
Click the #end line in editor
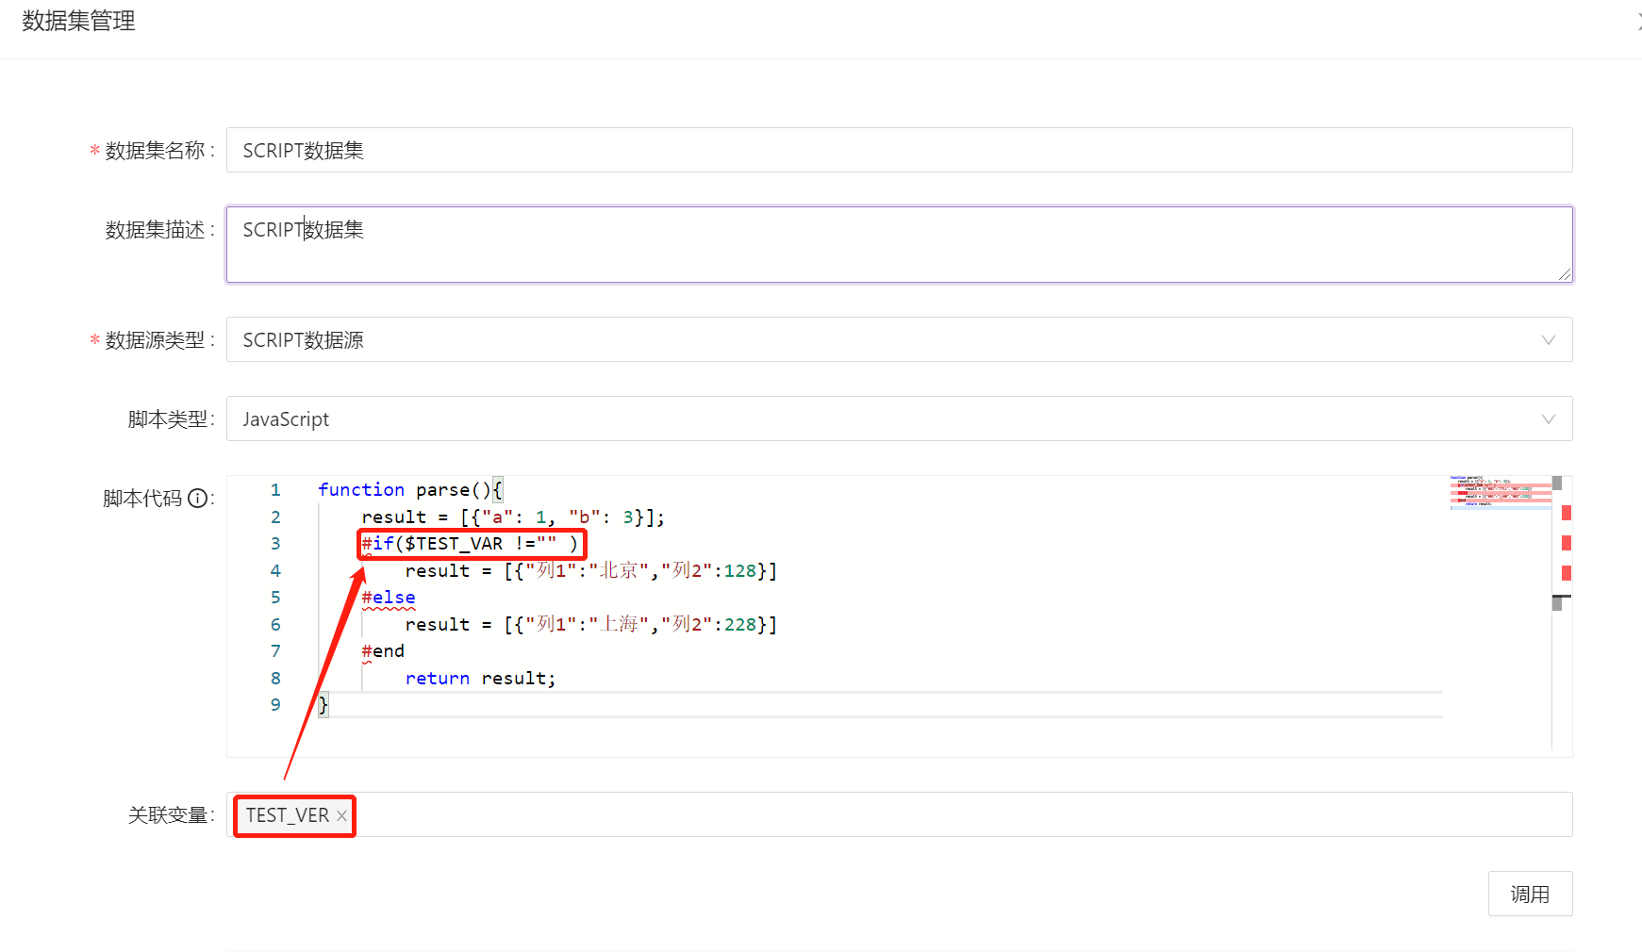coord(383,651)
